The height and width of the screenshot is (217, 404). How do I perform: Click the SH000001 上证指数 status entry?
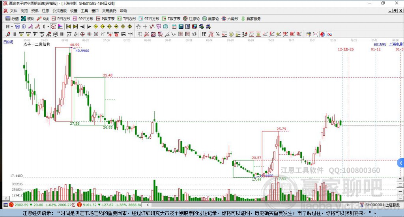click(380, 205)
